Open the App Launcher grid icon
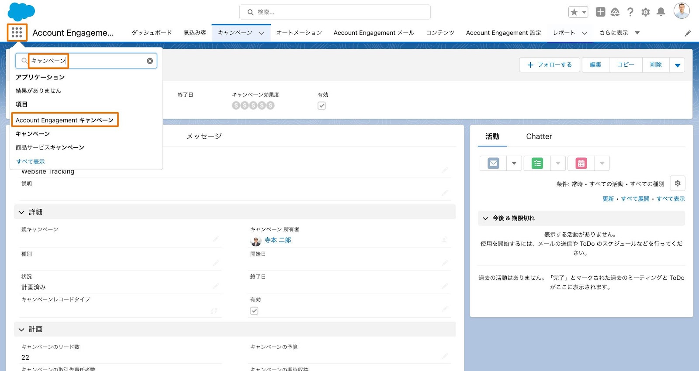The width and height of the screenshot is (699, 371). pos(17,33)
